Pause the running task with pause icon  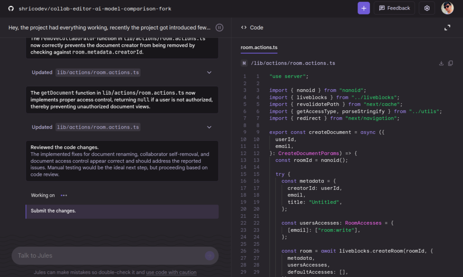point(219,28)
